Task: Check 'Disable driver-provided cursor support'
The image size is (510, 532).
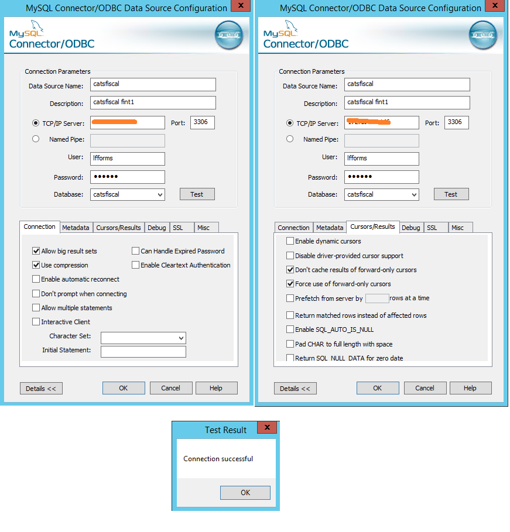Action: coord(290,256)
